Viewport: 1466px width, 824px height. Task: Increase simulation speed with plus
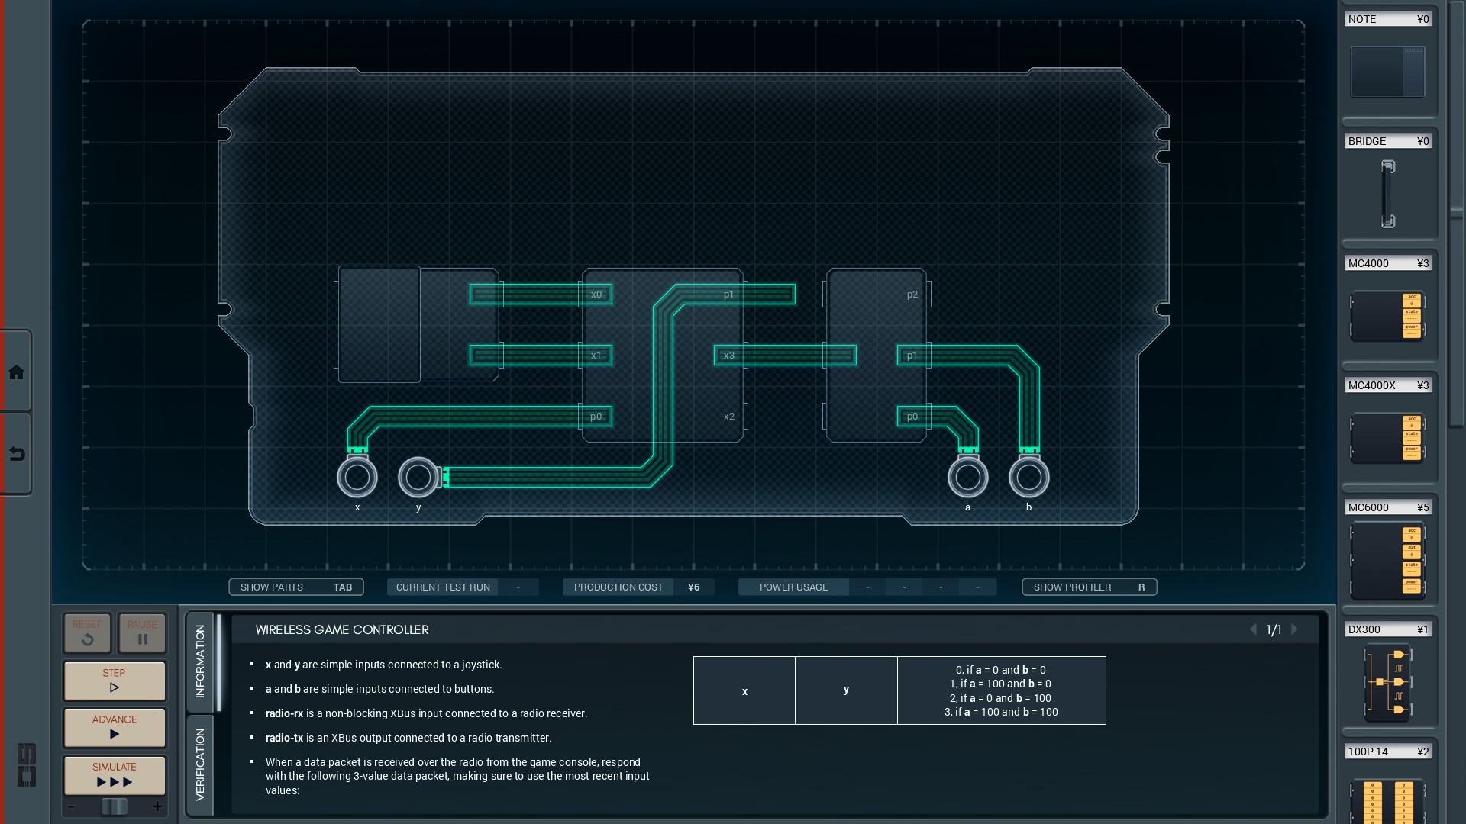click(x=157, y=806)
